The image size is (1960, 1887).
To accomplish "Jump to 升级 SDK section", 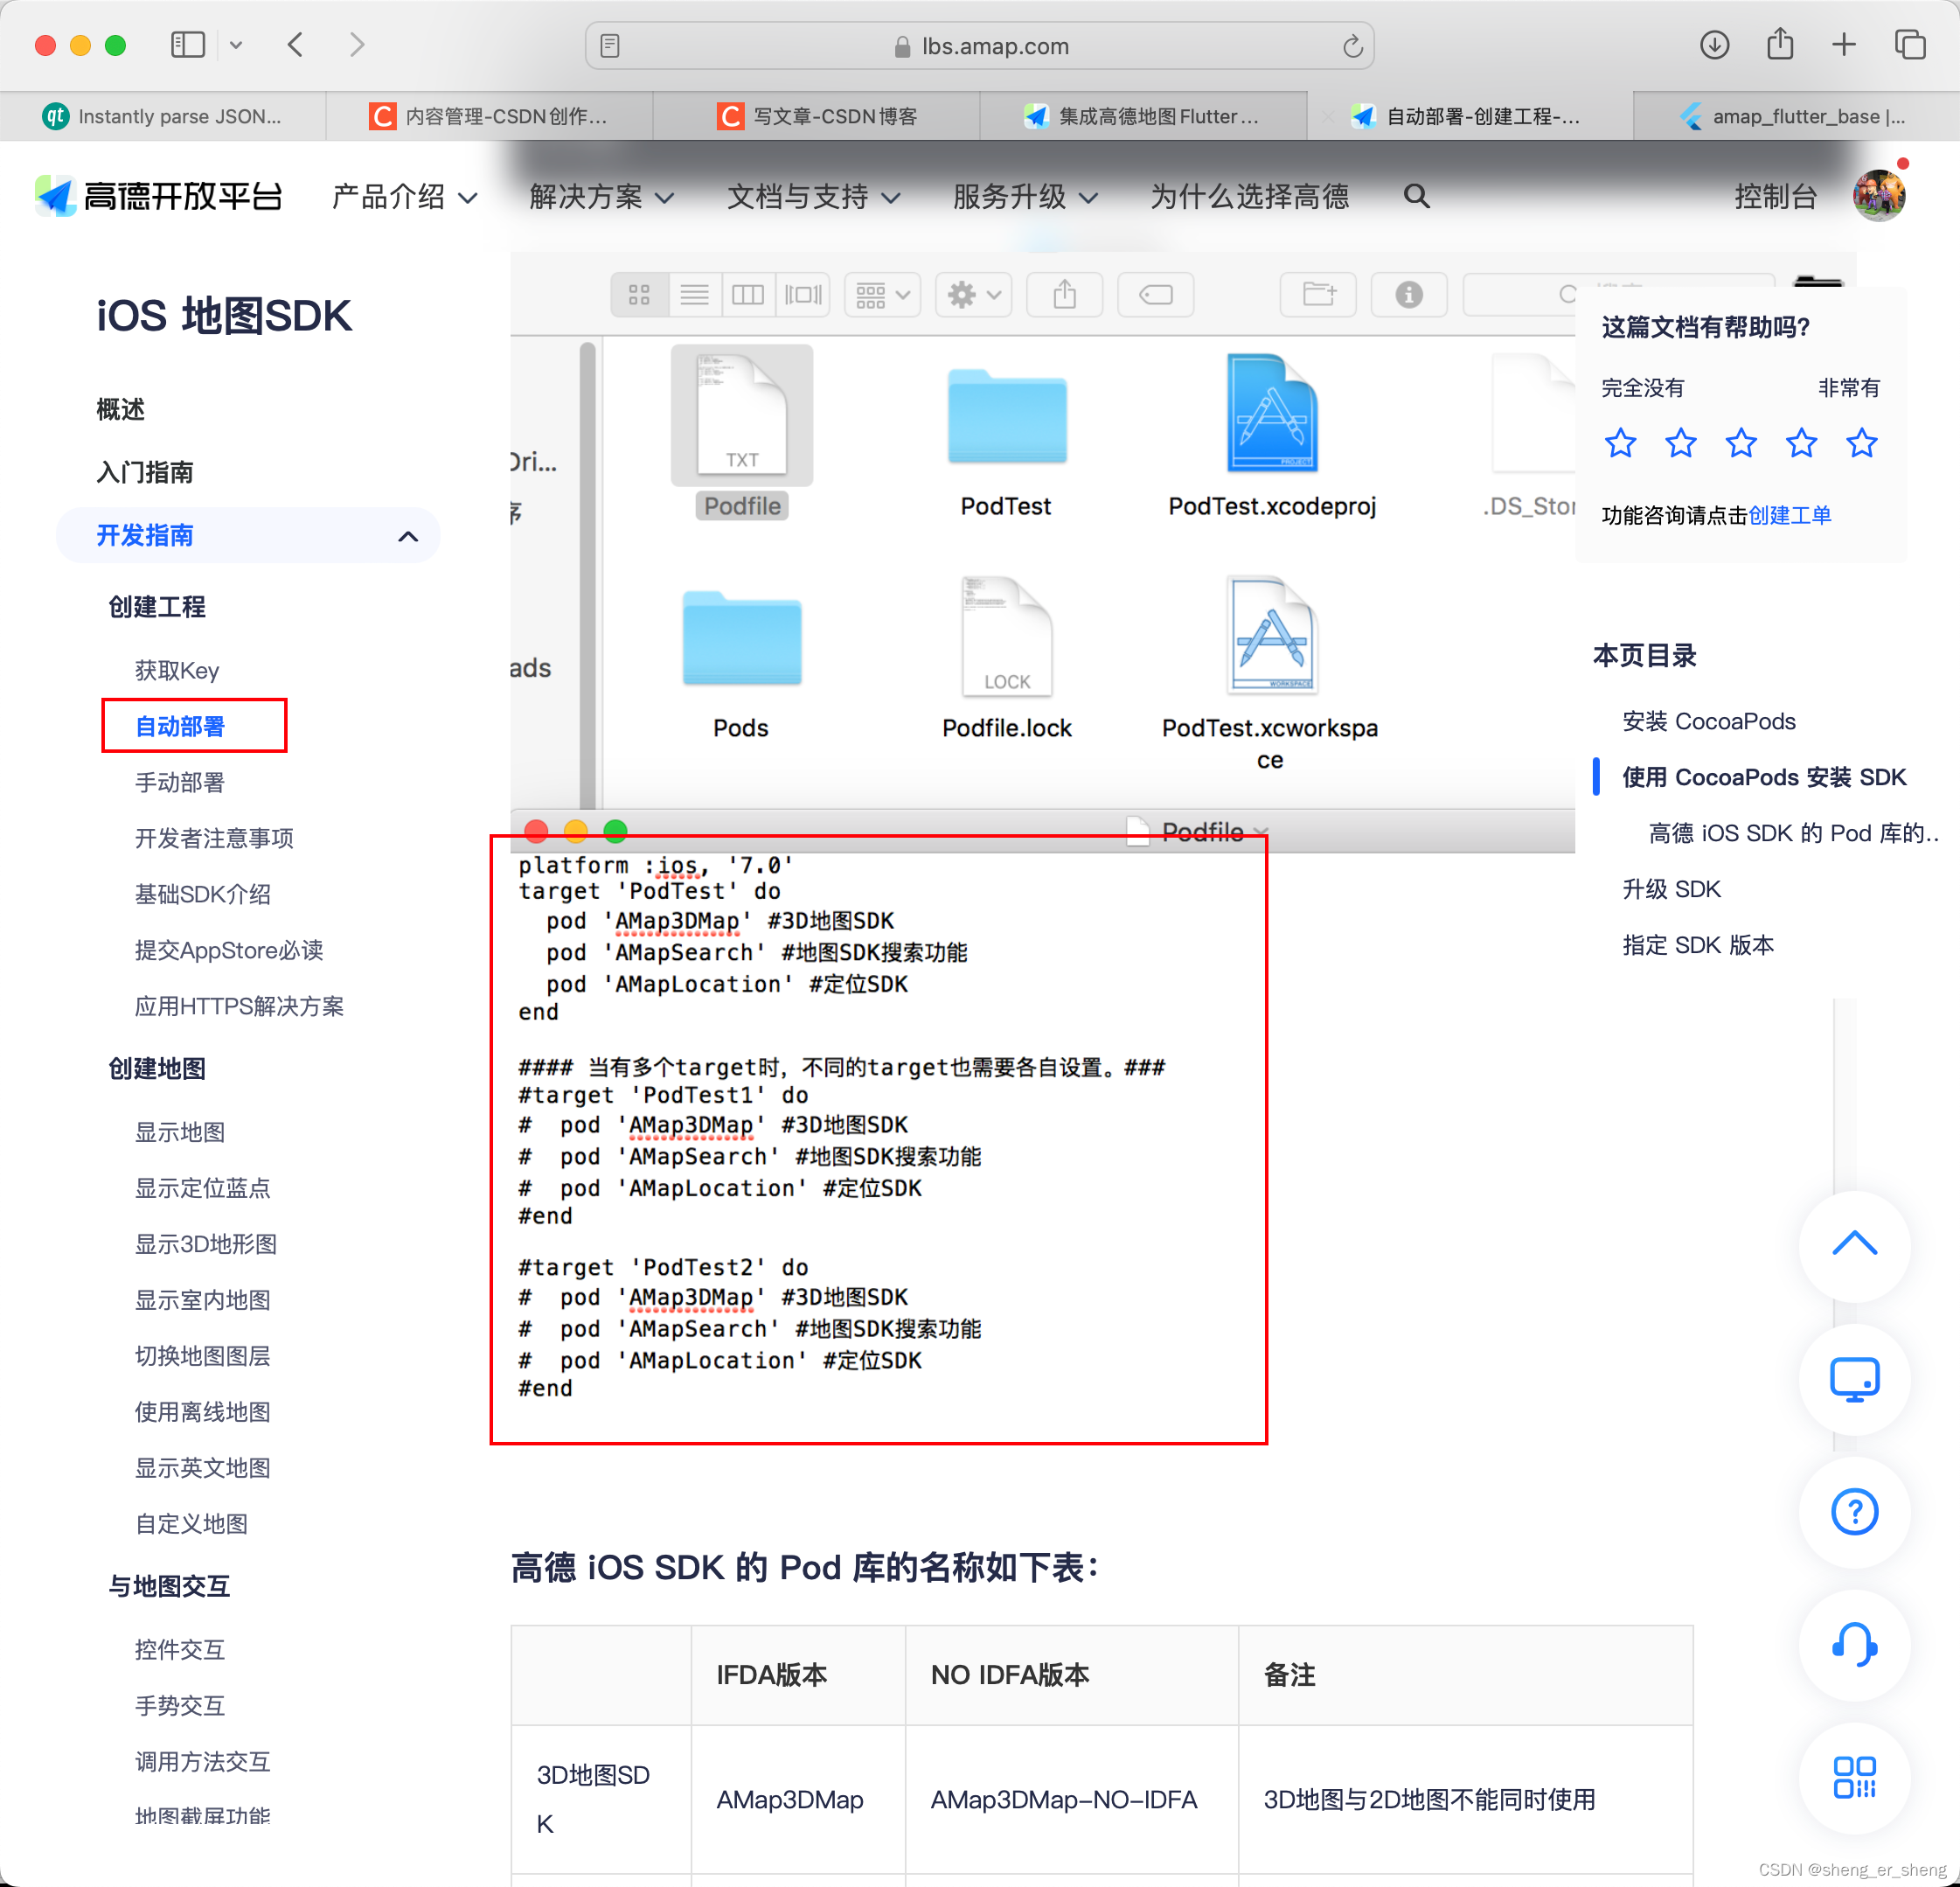I will click(1671, 889).
